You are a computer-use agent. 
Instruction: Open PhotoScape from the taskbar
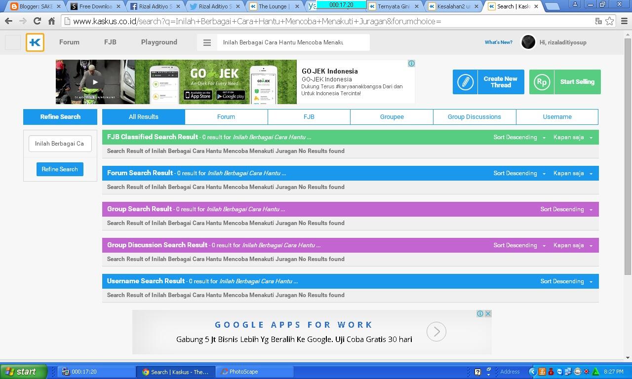tap(254, 372)
